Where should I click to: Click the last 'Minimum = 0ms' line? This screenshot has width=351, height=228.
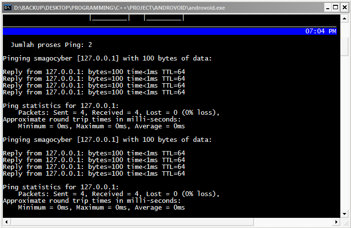pyautogui.click(x=101, y=208)
